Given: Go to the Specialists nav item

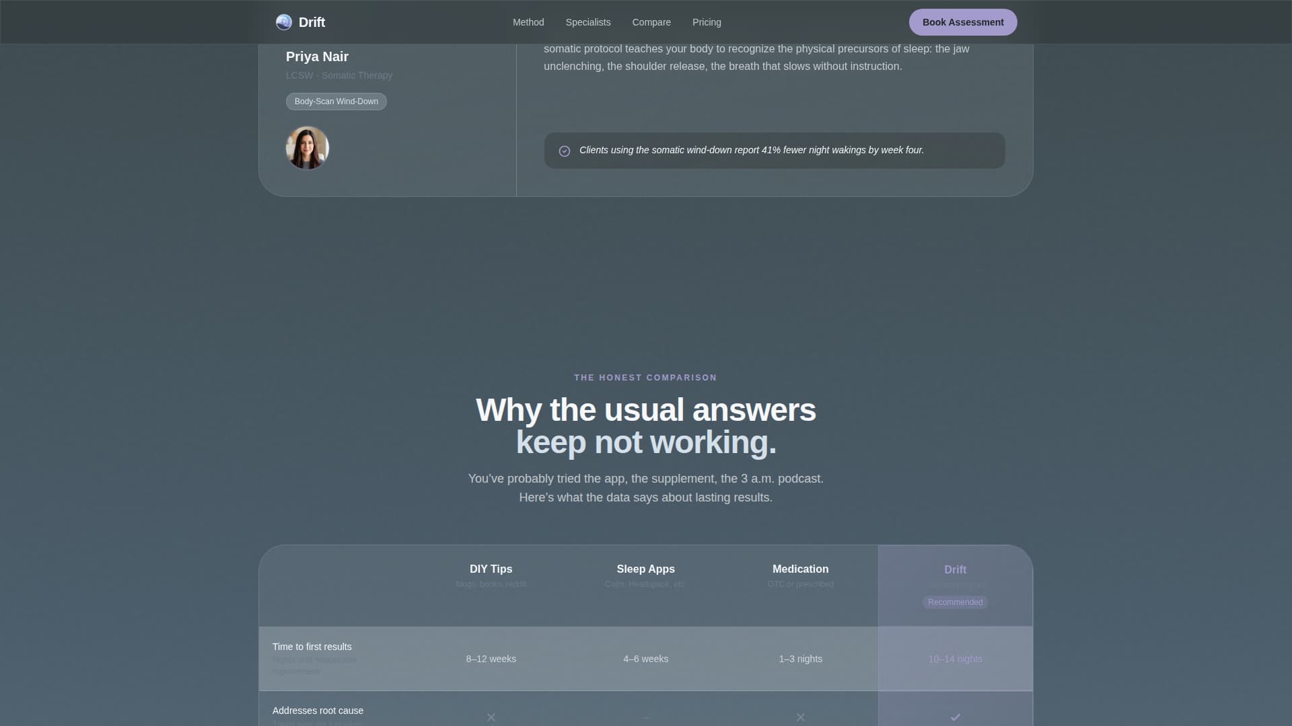Looking at the screenshot, I should [x=588, y=22].
